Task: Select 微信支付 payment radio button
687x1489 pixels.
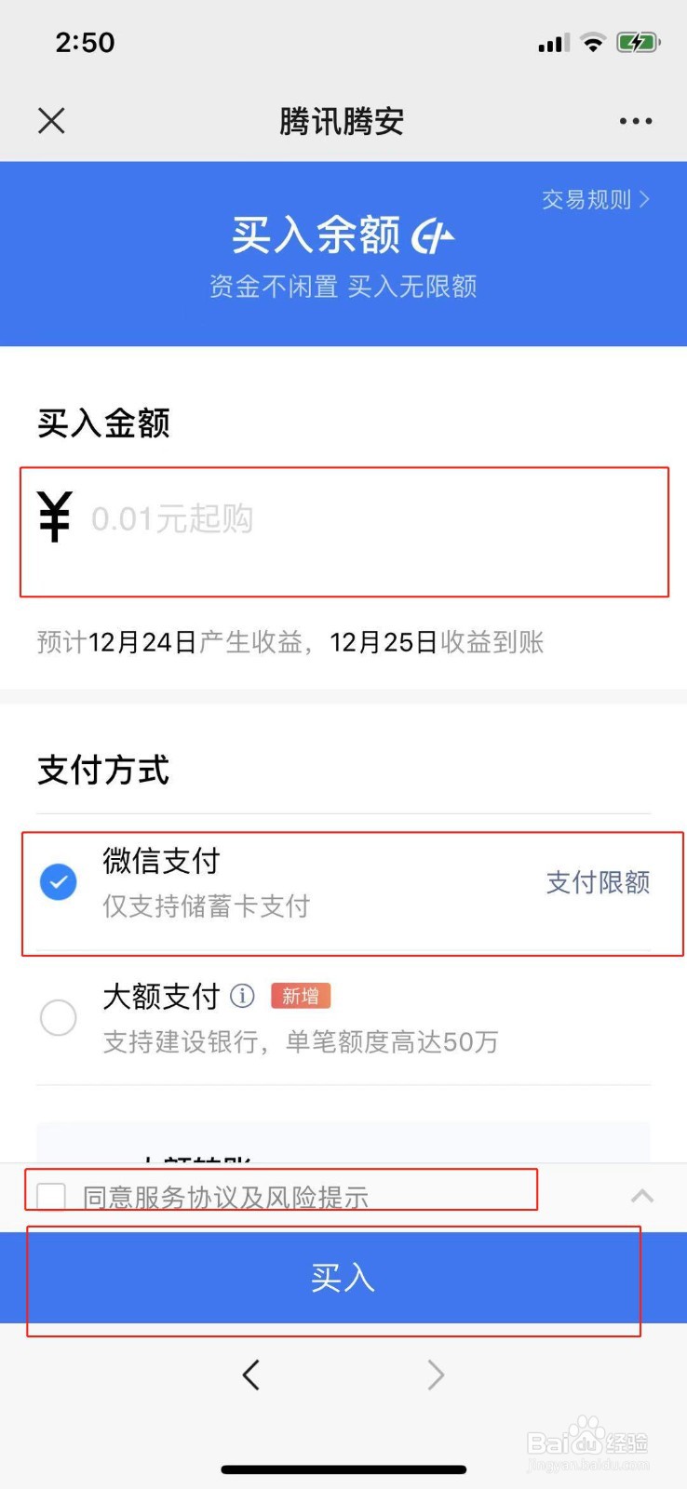Action: coord(58,882)
